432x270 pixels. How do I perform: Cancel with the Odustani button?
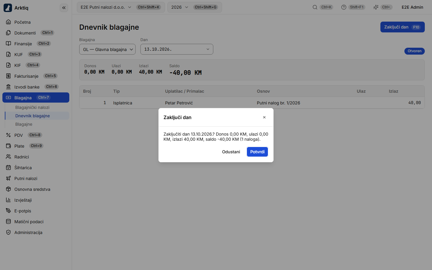[x=231, y=152]
